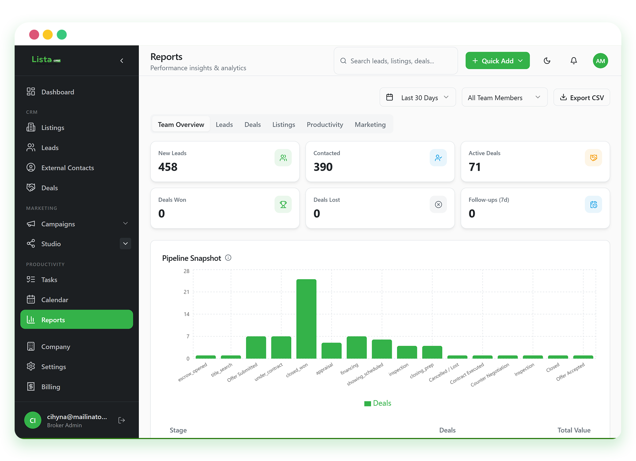Screen dimensions: 636x461
Task: Toggle the Deals legend series in chart
Action: coord(378,403)
